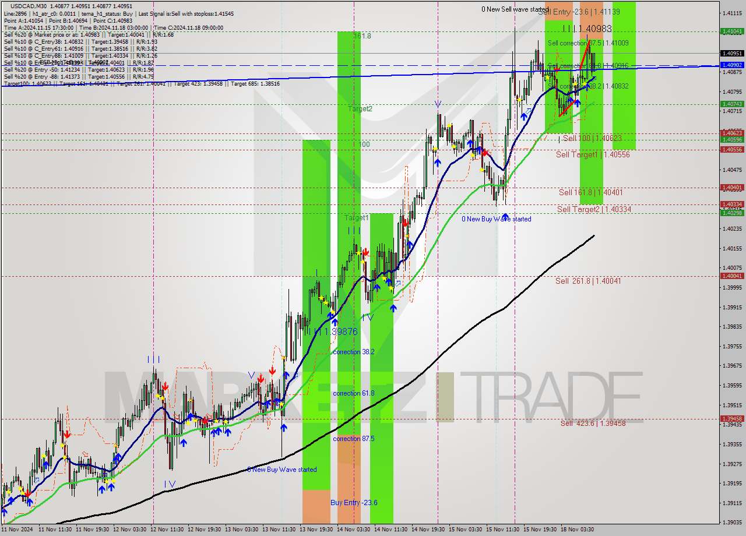The height and width of the screenshot is (536, 746).
Task: Click the blue 1.40902 price tag on axis
Action: point(732,65)
